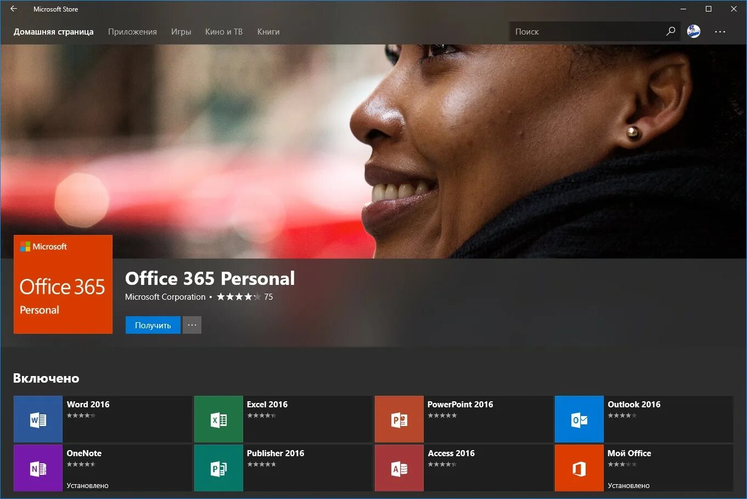Switch to the Приложения tab
This screenshot has width=747, height=499.
click(132, 32)
